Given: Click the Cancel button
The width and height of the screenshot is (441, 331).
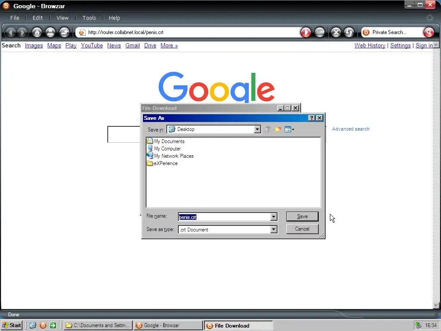Looking at the screenshot, I should tap(302, 229).
